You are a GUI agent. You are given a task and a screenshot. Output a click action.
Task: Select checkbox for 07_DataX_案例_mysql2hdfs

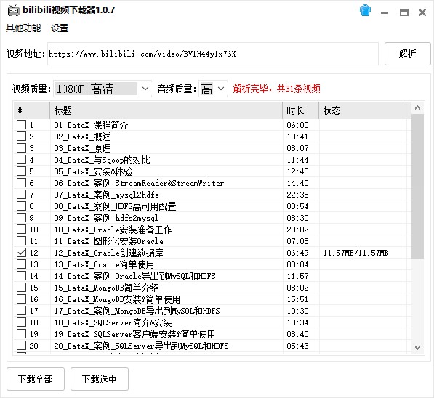pyautogui.click(x=21, y=194)
